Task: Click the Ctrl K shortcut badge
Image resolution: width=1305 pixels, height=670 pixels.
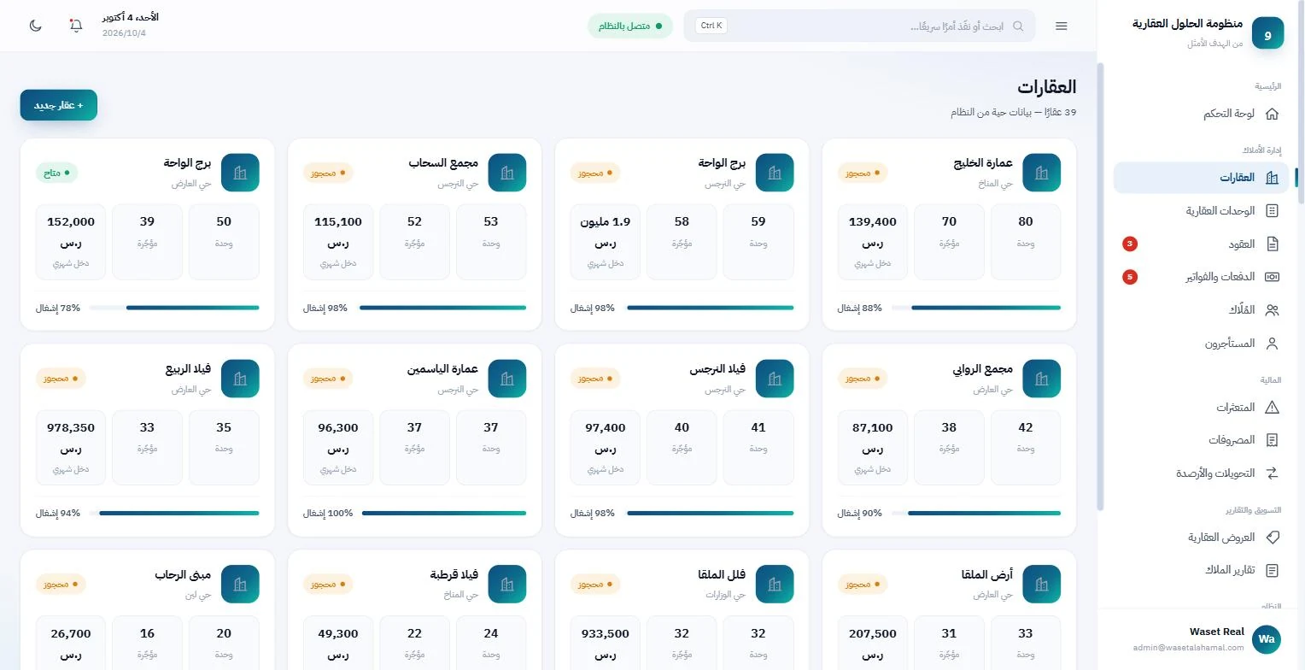Action: tap(711, 26)
